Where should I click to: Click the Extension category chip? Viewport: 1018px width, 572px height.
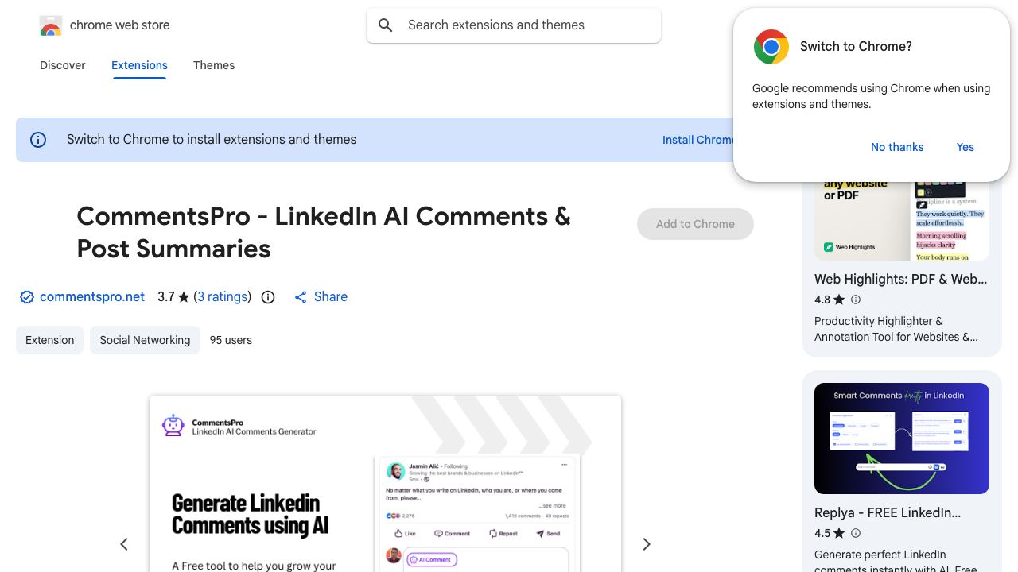tap(49, 340)
